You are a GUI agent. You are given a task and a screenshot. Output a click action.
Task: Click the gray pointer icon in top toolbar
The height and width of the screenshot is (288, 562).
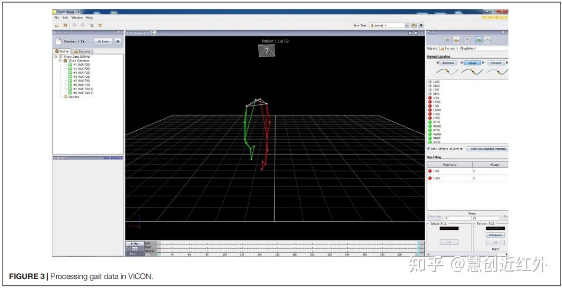92,25
